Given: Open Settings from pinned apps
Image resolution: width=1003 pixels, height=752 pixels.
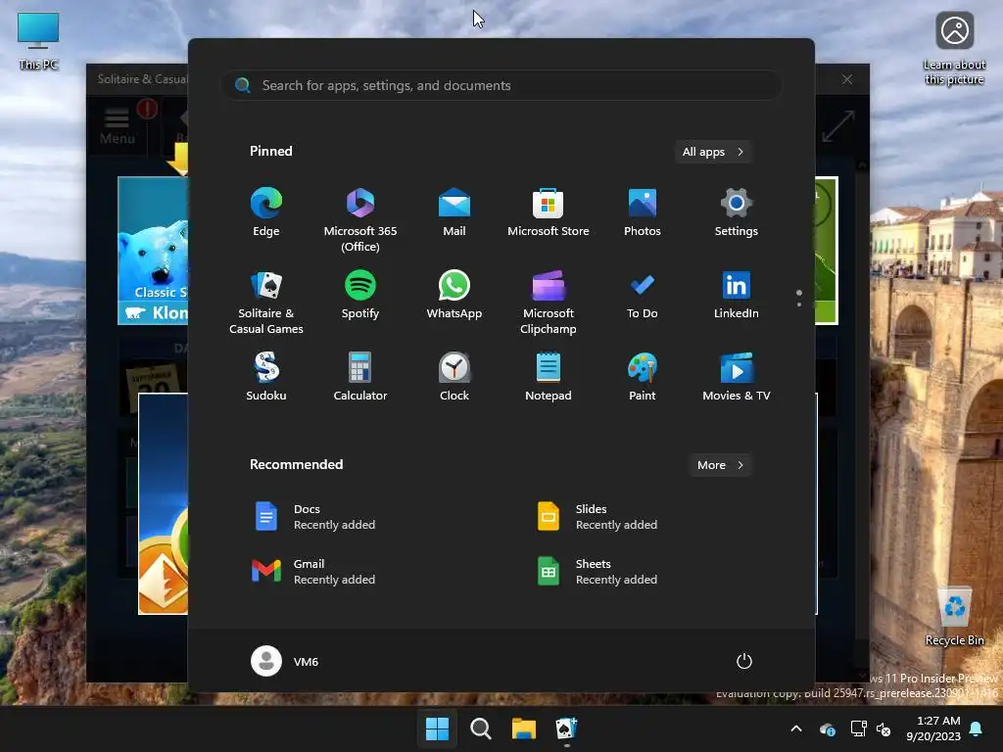Looking at the screenshot, I should 737,212.
